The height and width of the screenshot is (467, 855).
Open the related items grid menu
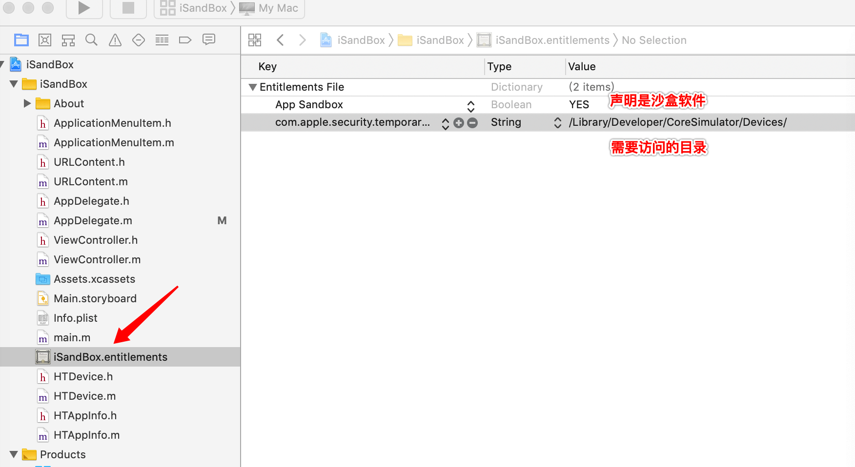coord(255,40)
